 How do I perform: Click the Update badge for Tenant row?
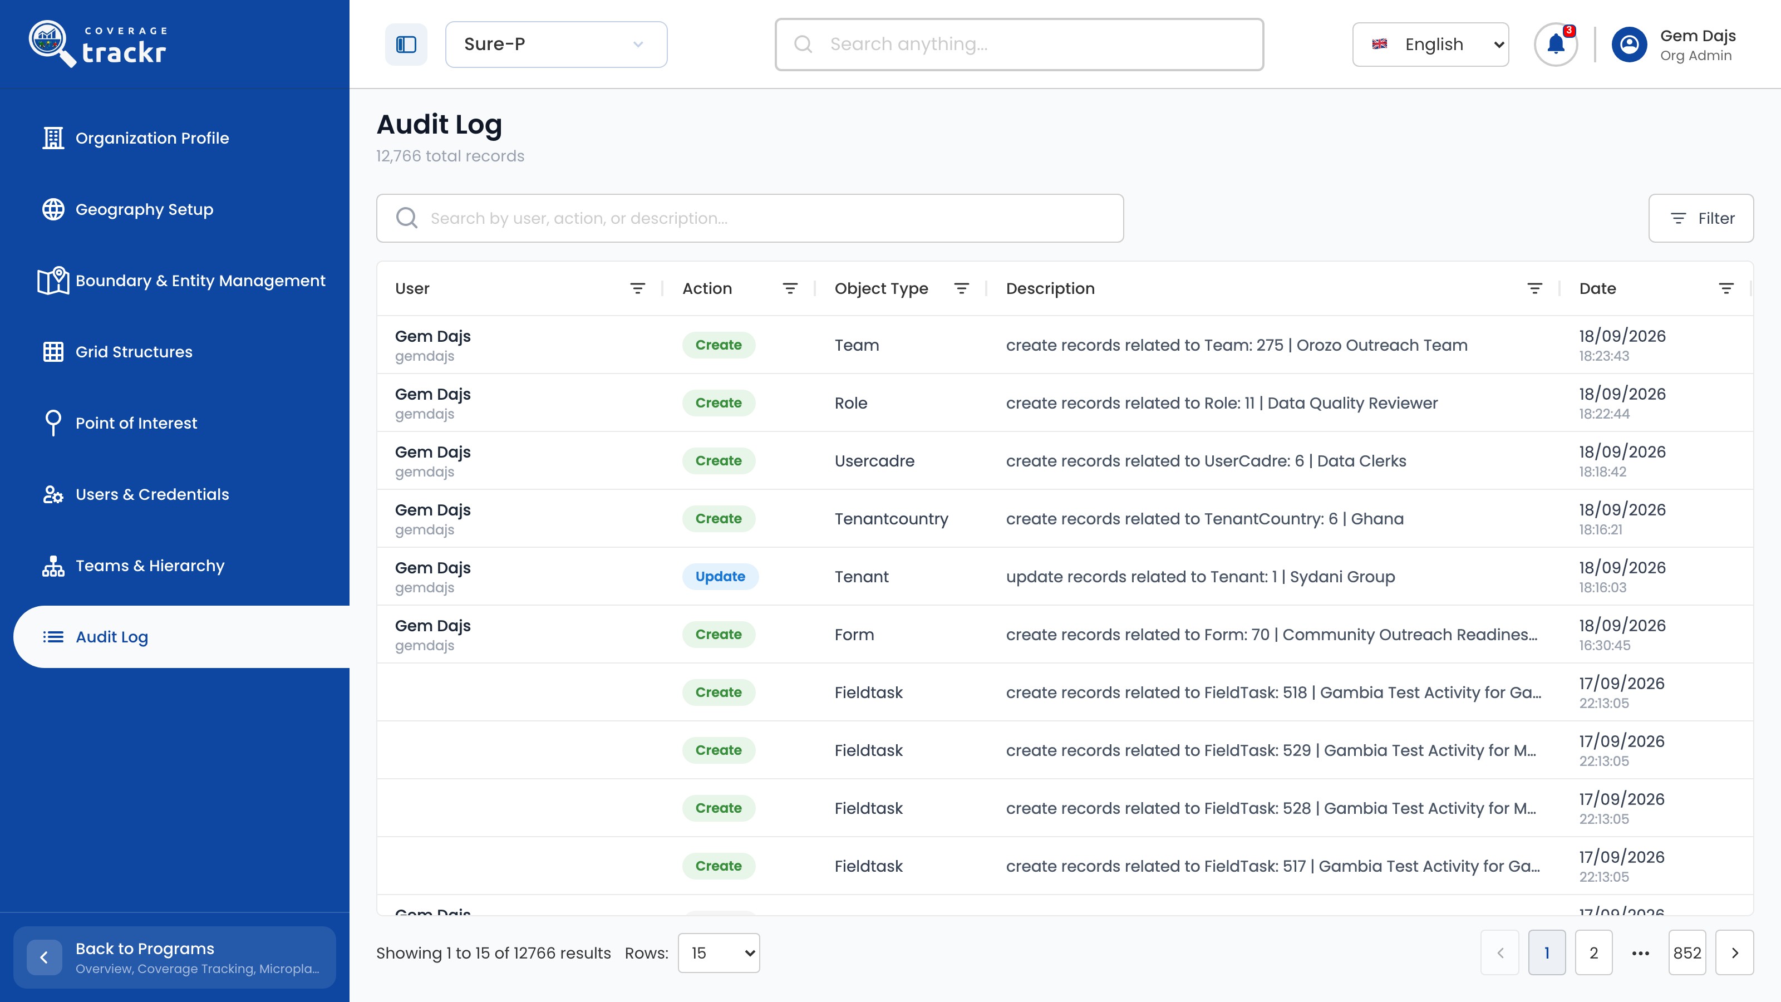720,576
